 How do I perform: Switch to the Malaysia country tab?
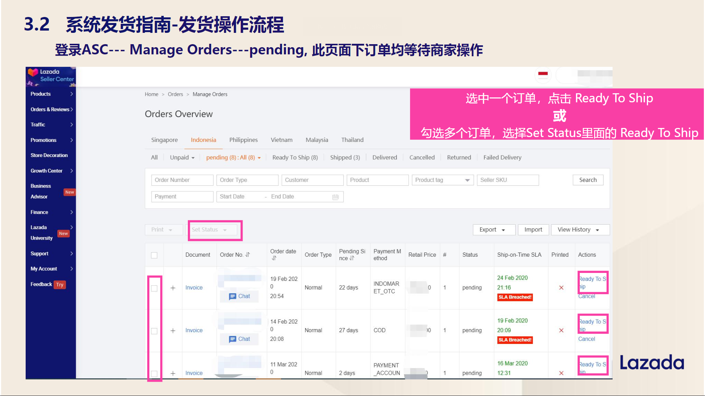317,140
